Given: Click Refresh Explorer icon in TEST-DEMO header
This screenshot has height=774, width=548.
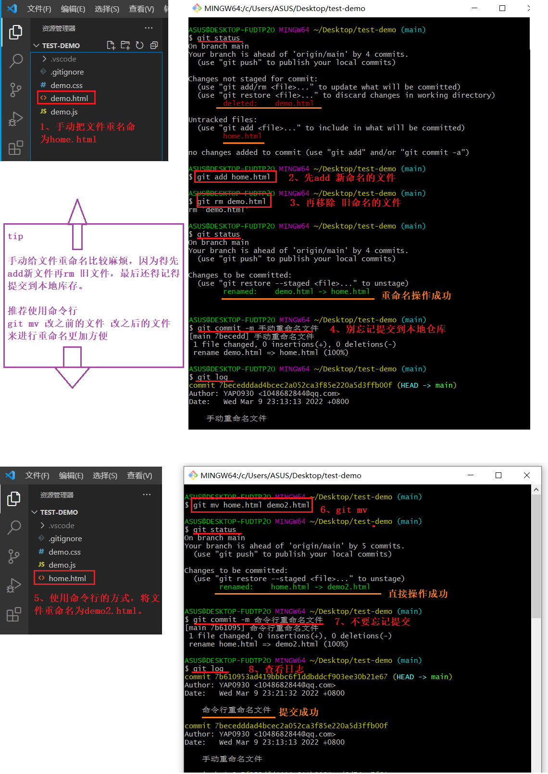Looking at the screenshot, I should [139, 45].
